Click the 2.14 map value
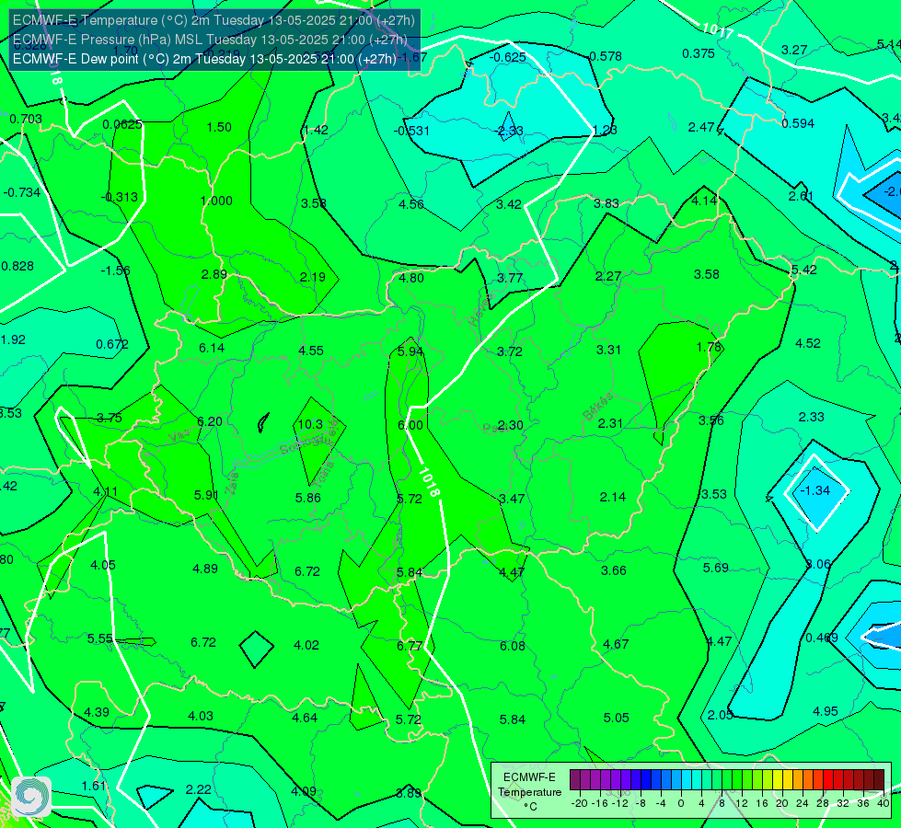Image resolution: width=901 pixels, height=828 pixels. coord(613,497)
